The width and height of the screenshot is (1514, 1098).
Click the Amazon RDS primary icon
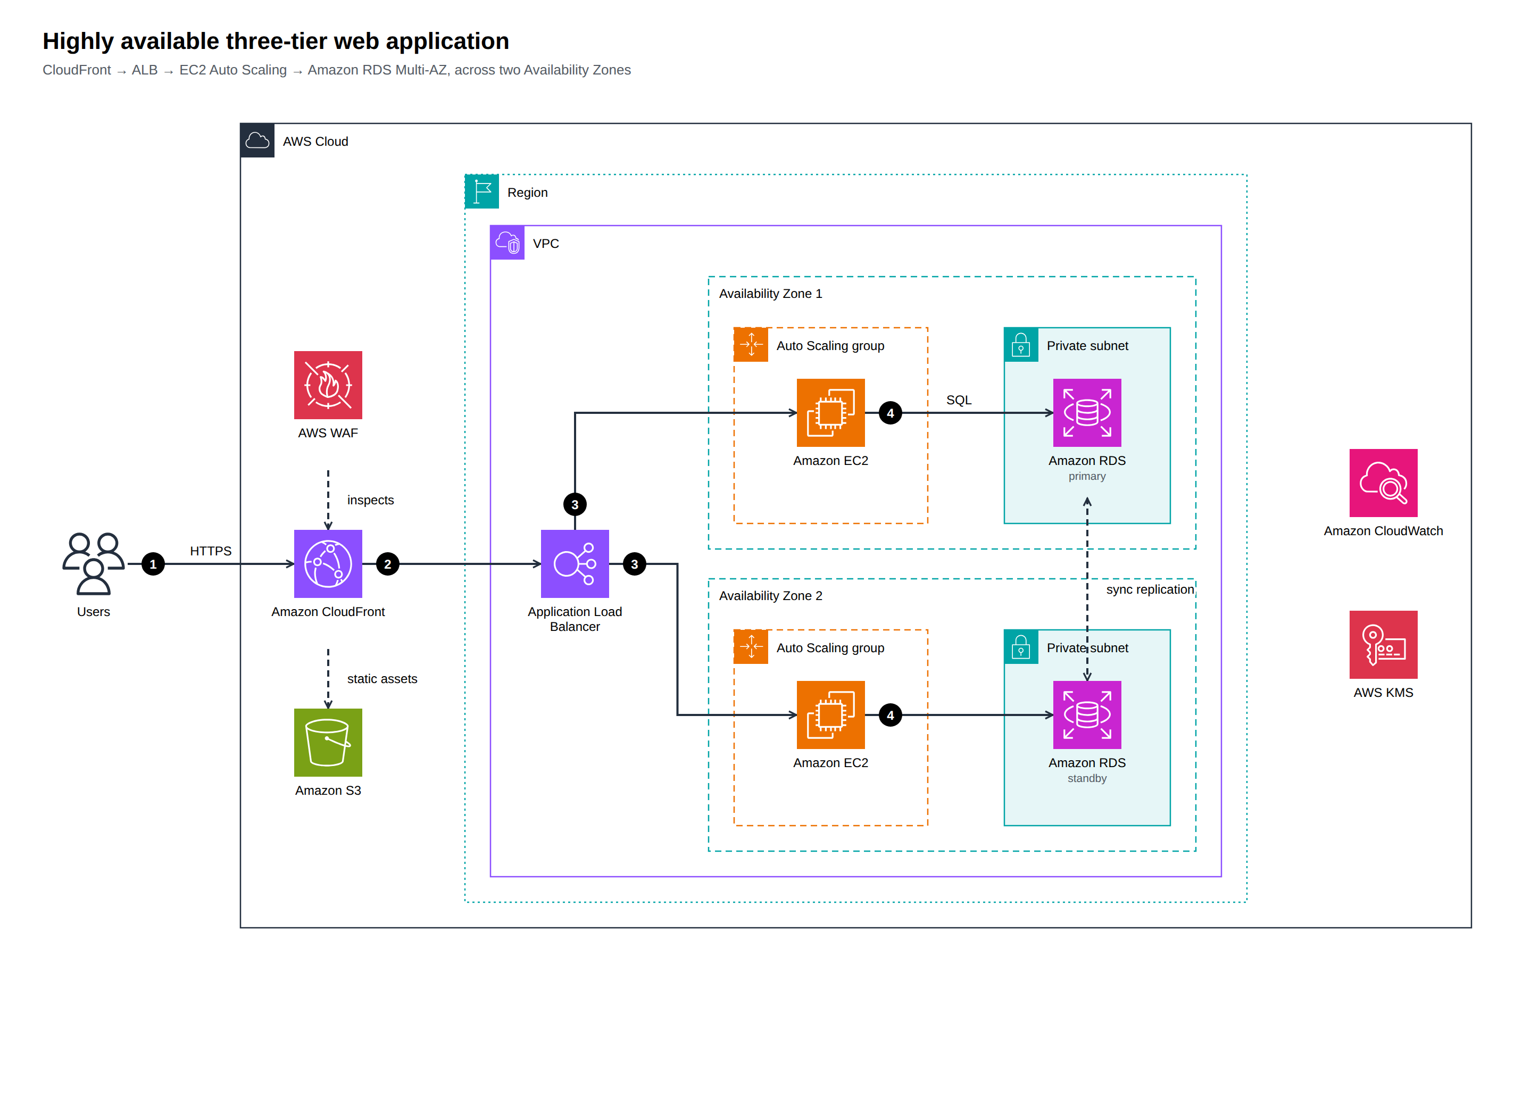click(1087, 412)
